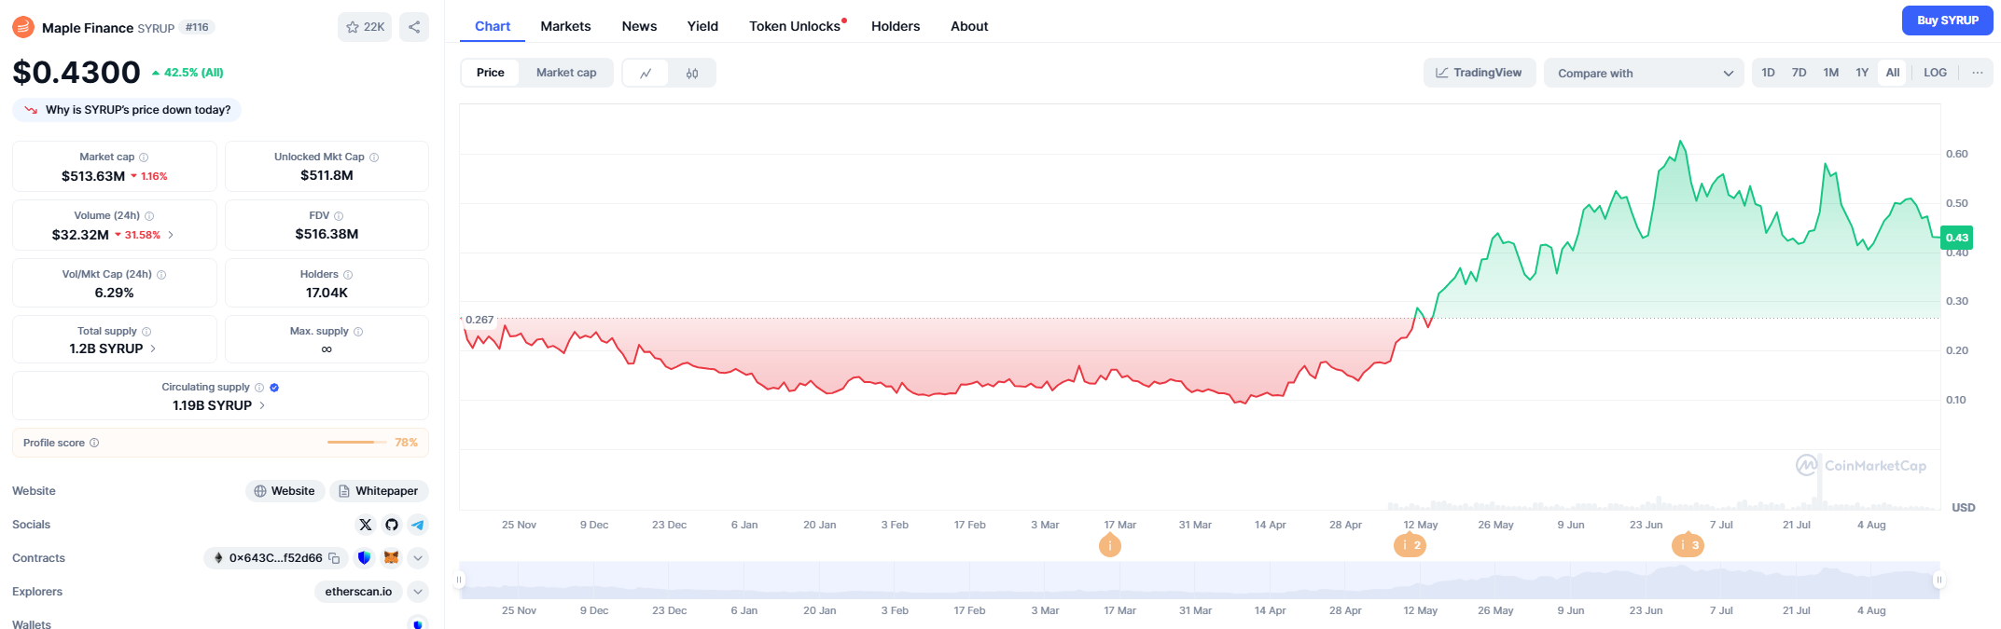Screen dimensions: 2001x629
Task: Click the Buy SYRUP button
Action: tap(1947, 21)
